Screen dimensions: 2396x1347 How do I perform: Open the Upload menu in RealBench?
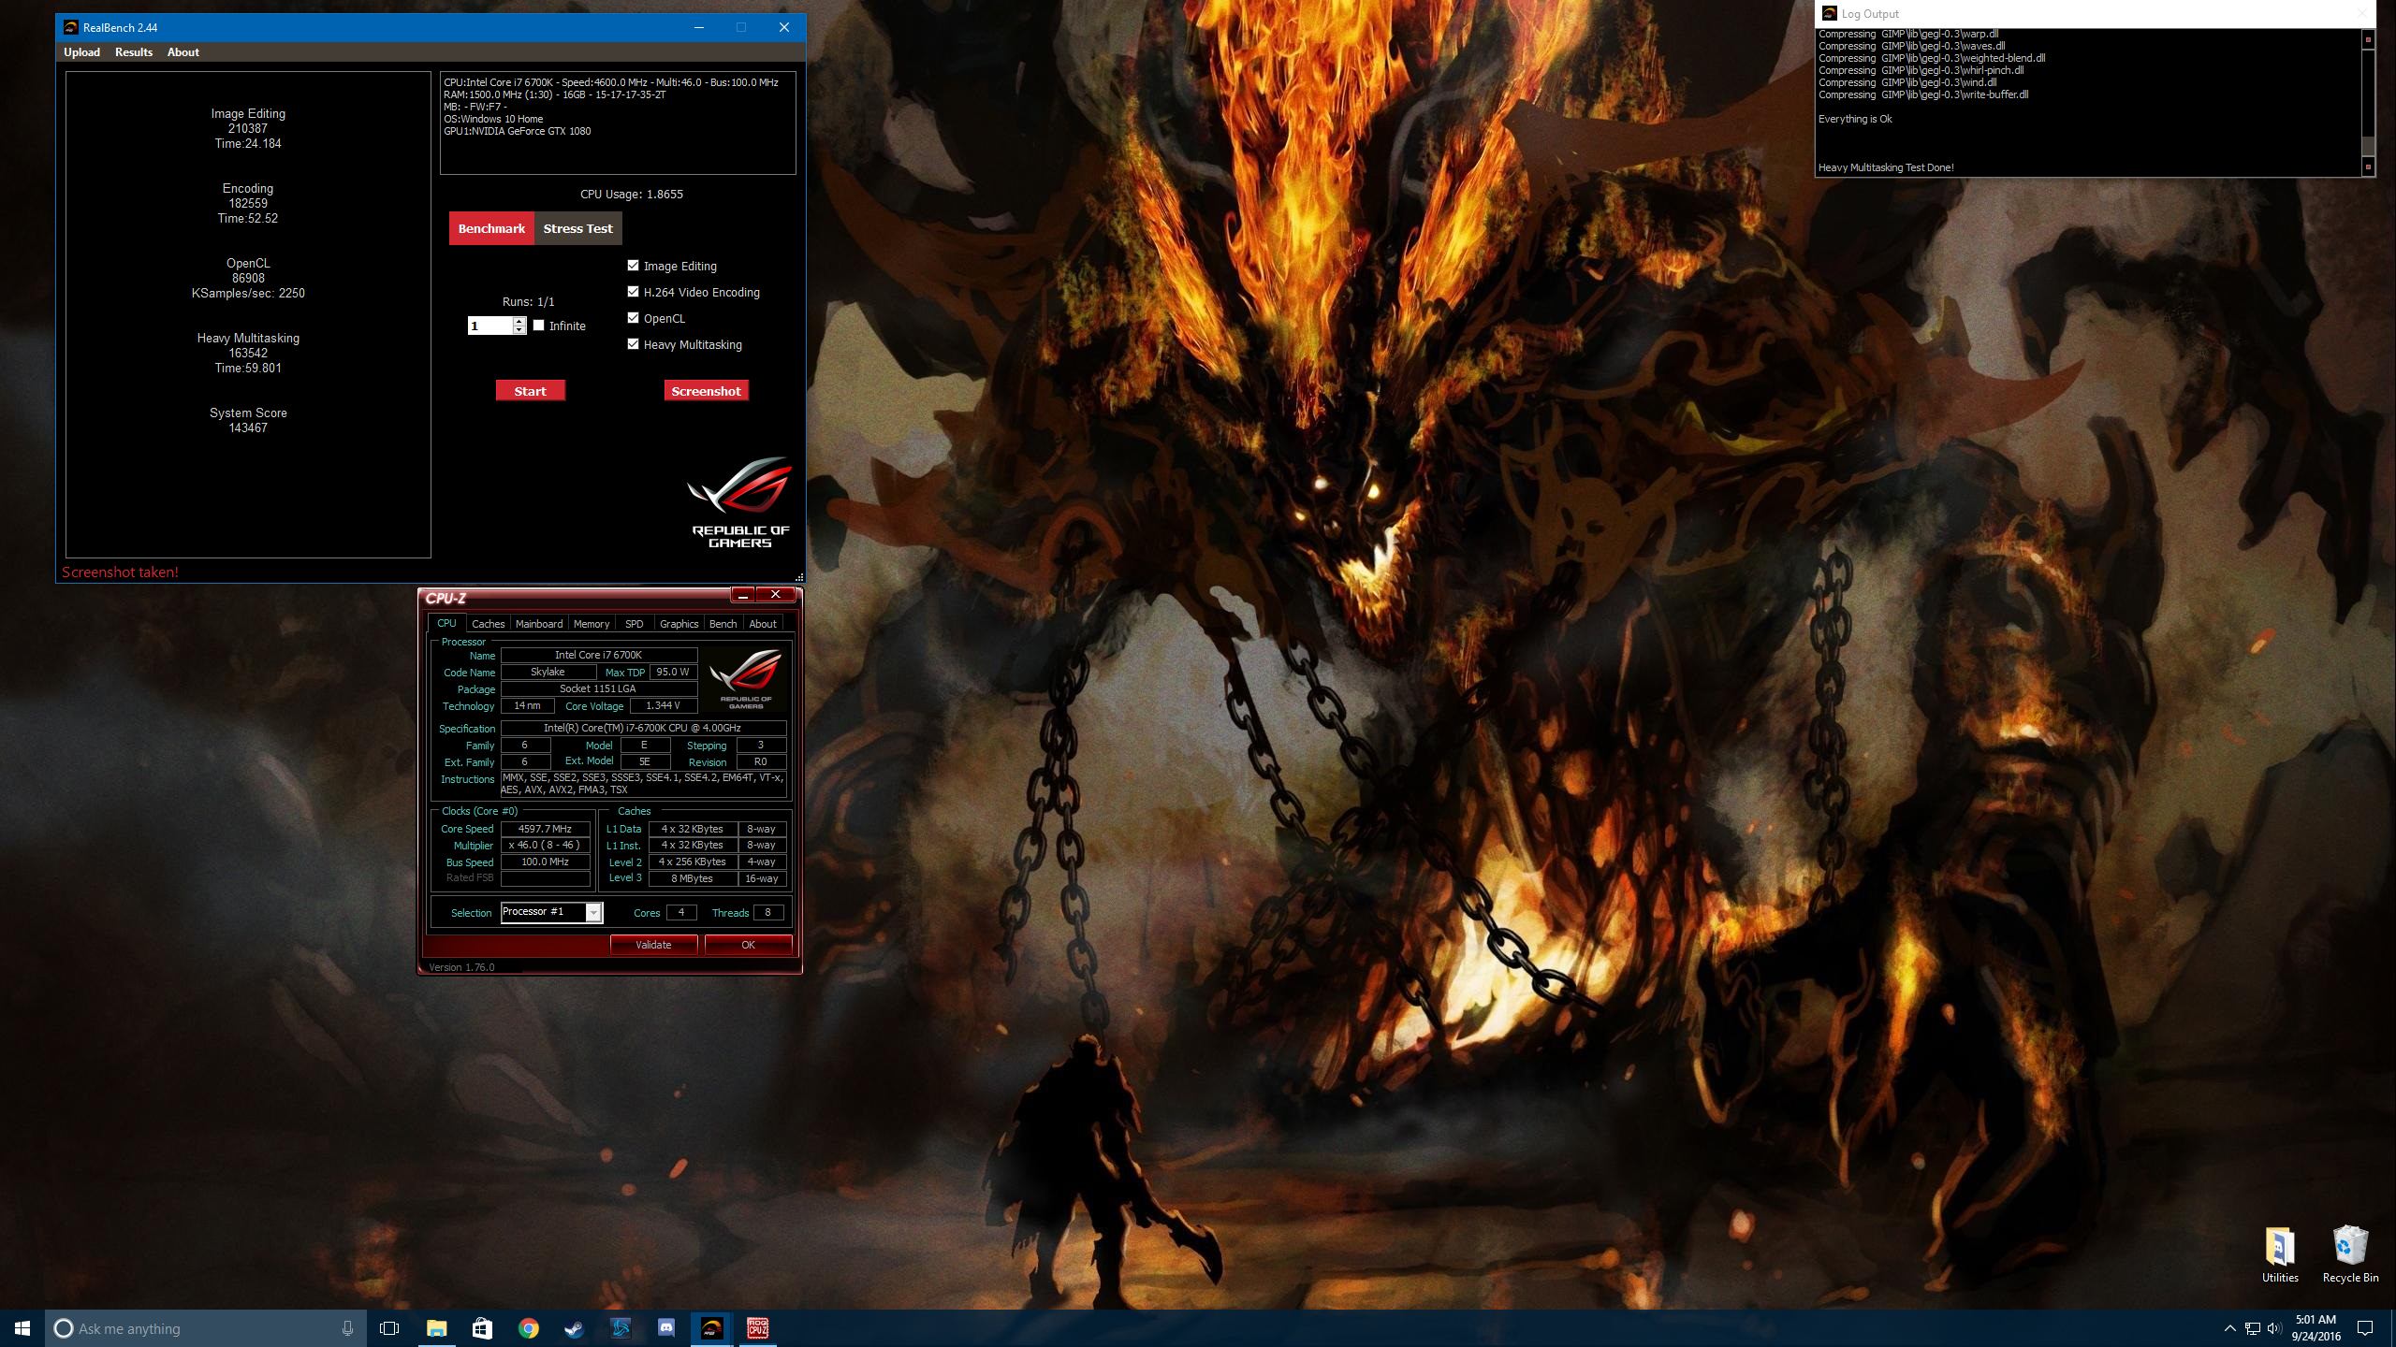tap(81, 52)
